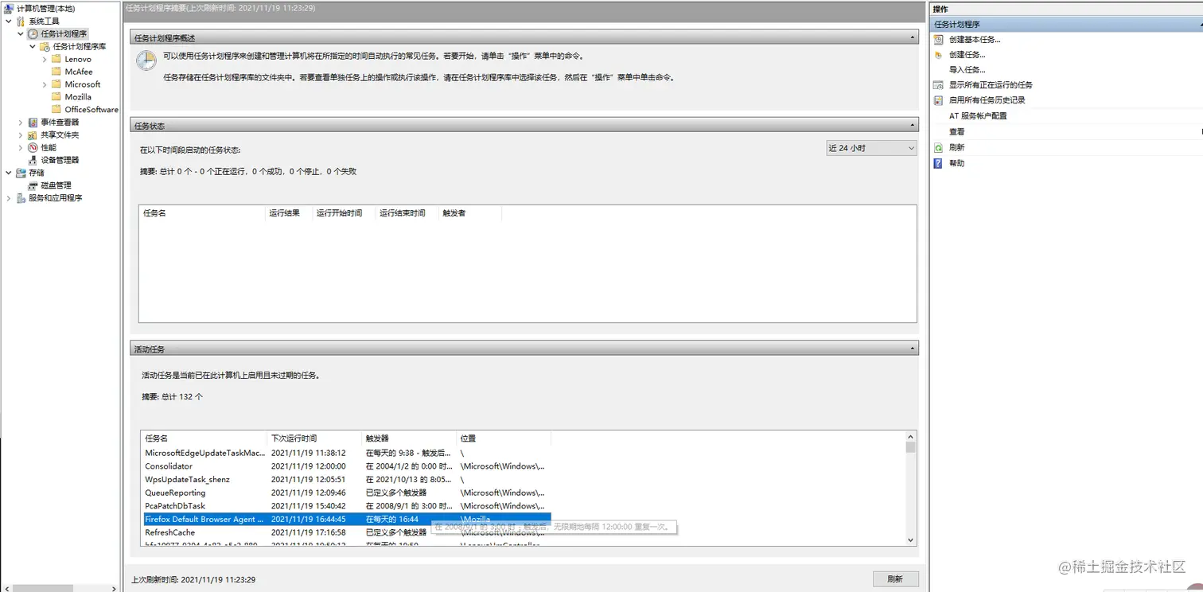Select the 存储 storage icon
Image resolution: width=1203 pixels, height=592 pixels.
[21, 173]
